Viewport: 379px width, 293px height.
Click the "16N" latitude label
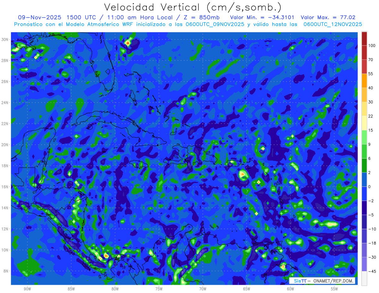point(5,187)
